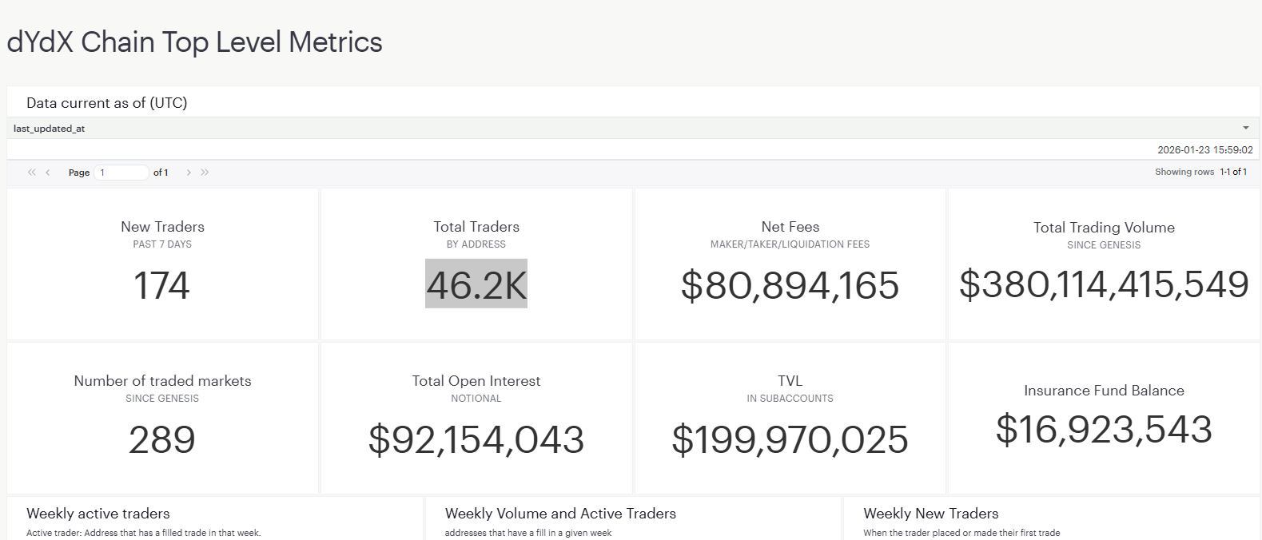Click dashboard title dYdX Chain Top Level Metrics

195,42
